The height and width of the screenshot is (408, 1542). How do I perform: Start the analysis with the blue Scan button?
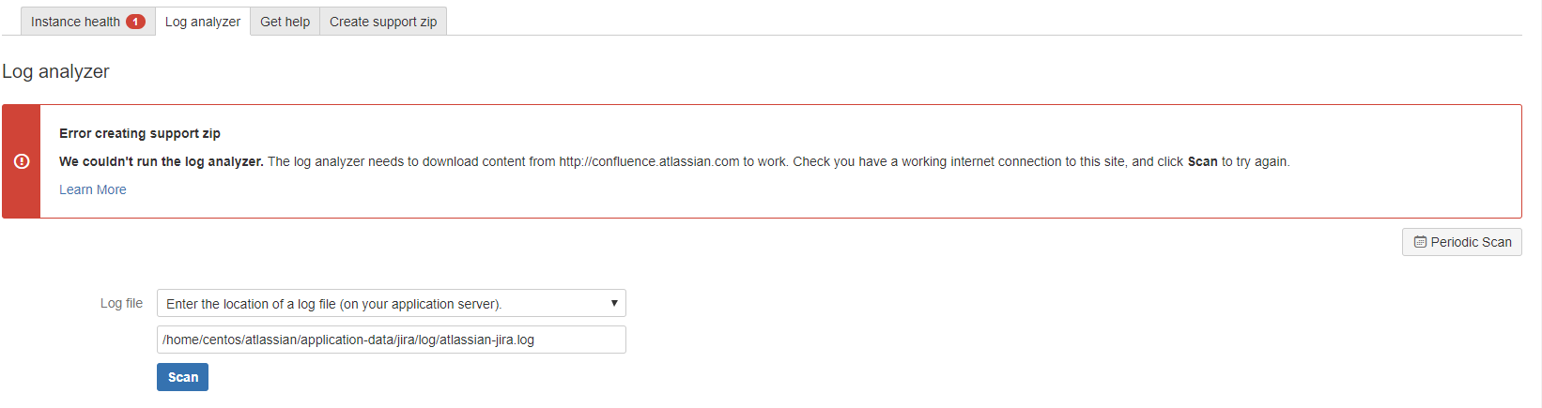click(x=182, y=377)
